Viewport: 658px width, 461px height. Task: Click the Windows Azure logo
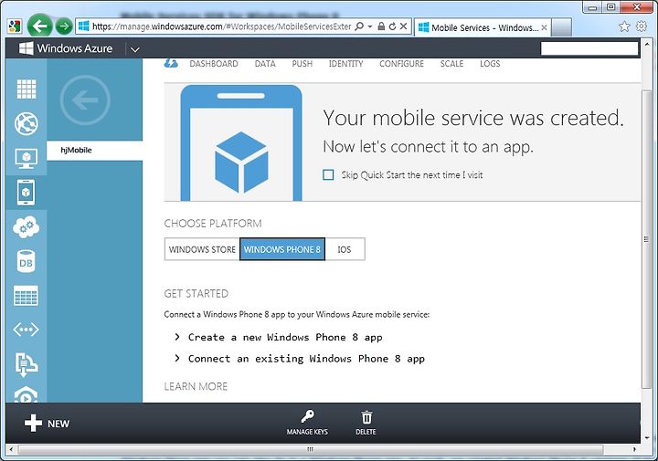click(x=66, y=48)
